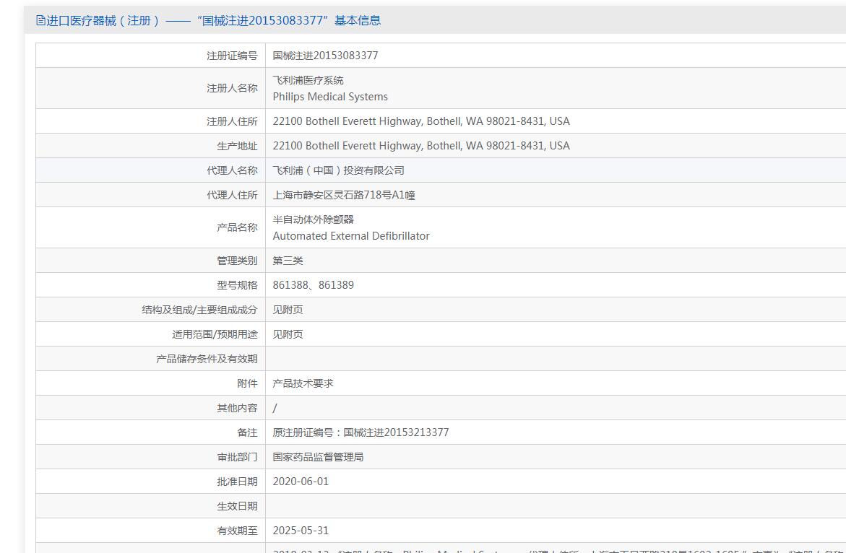The width and height of the screenshot is (846, 553).
Task: Select product name 半自动体外除颤器
Action: (313, 219)
